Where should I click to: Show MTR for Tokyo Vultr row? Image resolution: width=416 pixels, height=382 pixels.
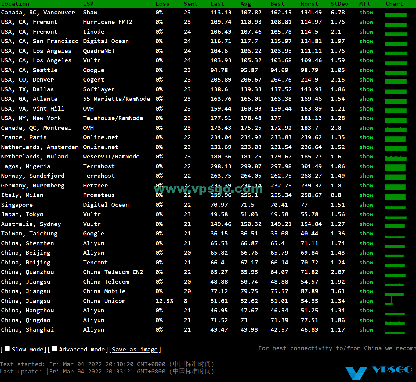point(366,214)
